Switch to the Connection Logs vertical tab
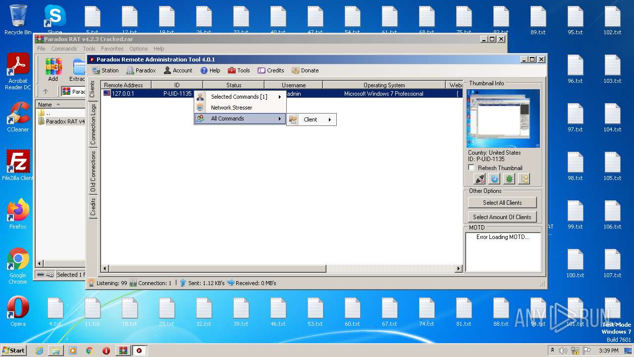 pyautogui.click(x=92, y=124)
